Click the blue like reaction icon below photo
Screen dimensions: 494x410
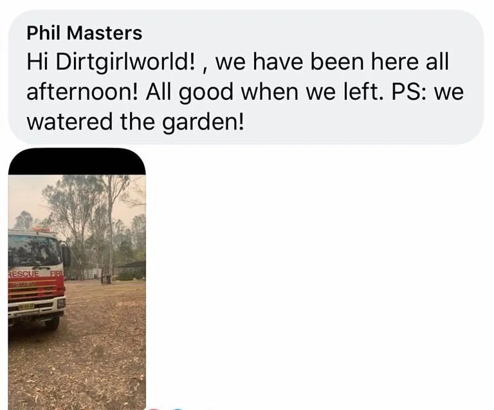point(177,409)
